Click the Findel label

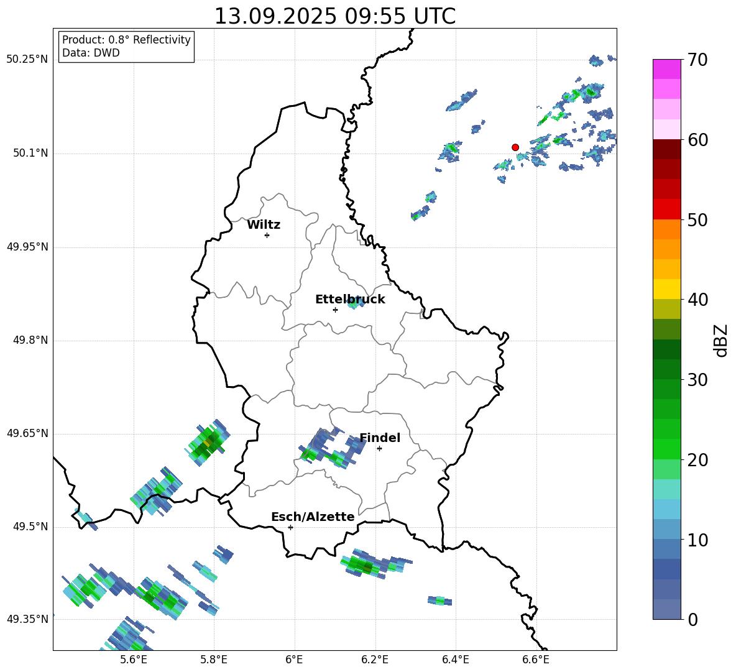pos(380,438)
